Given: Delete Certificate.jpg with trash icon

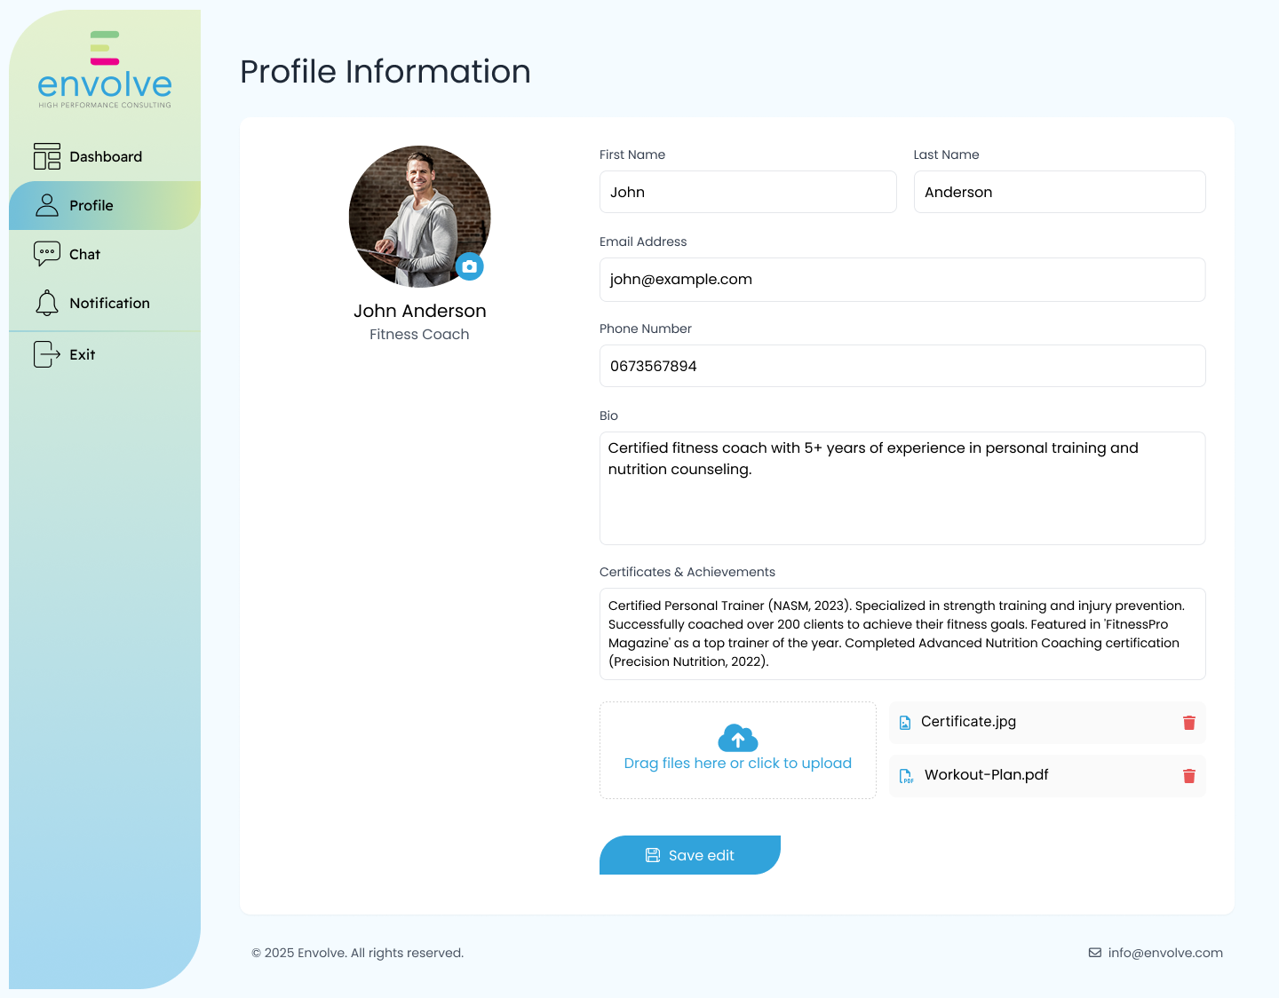Looking at the screenshot, I should coord(1189,723).
